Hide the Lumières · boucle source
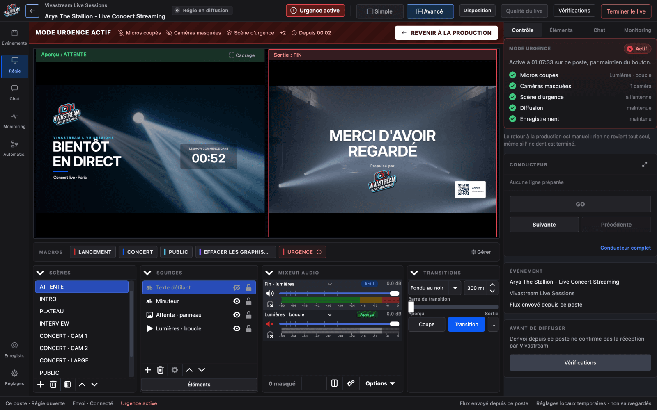 (237, 328)
